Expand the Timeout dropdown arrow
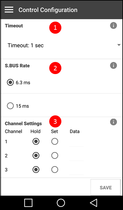Screen dimensions: 123x210 119,45
